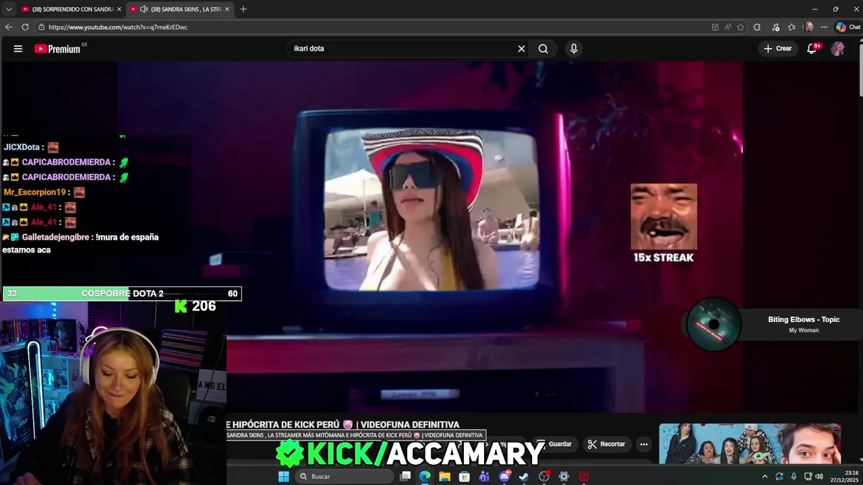Go to YouTube Premium home logo
Image resolution: width=863 pixels, height=485 pixels.
click(x=57, y=48)
